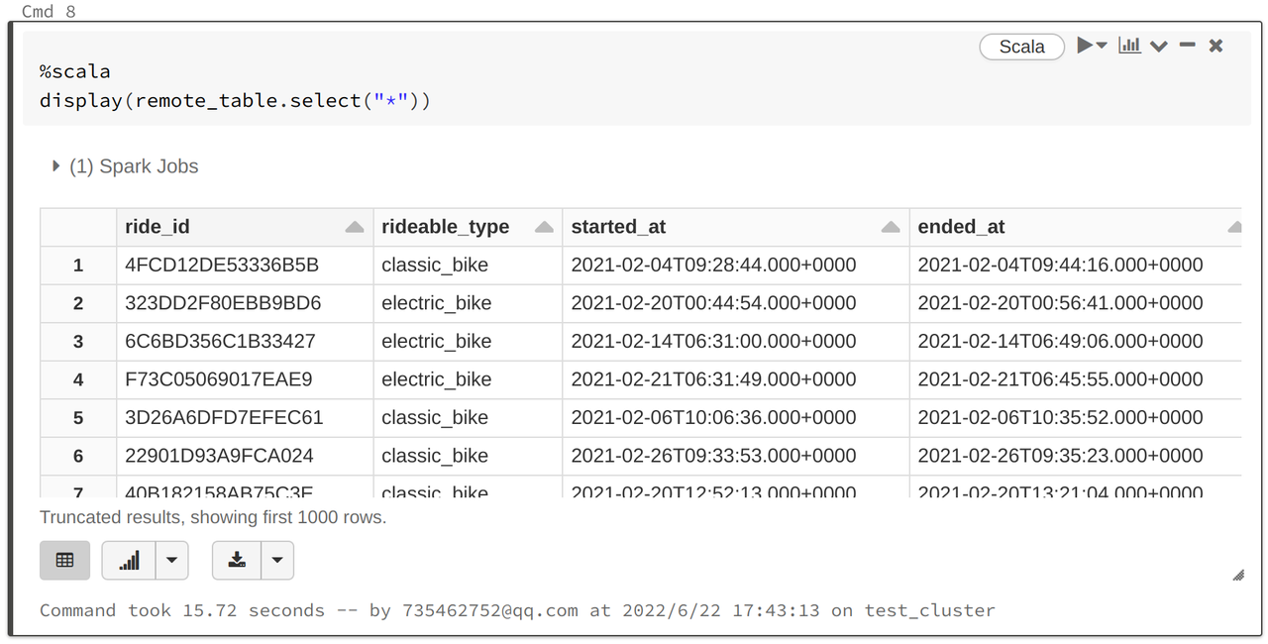Click the Scala language label button
Viewport: 1268px width, 644px height.
(1021, 47)
